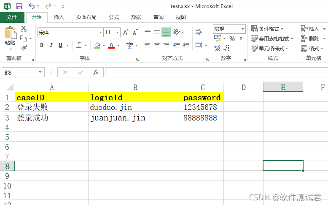Click the Increase Decimal icon
This screenshot has height=205, width=328.
(218, 48)
